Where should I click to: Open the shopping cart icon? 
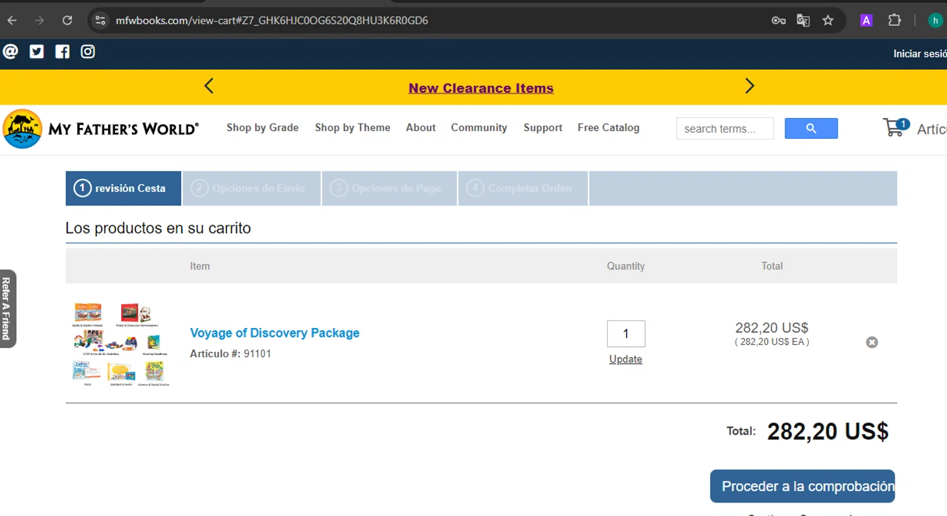coord(896,127)
